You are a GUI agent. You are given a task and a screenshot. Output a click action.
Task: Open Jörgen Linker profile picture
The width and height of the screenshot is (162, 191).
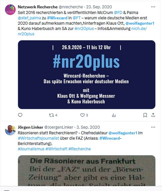10,130
